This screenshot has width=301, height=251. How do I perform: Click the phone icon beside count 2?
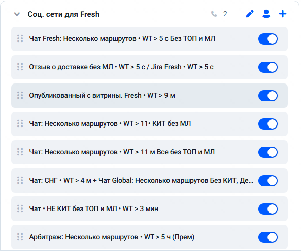tap(214, 14)
